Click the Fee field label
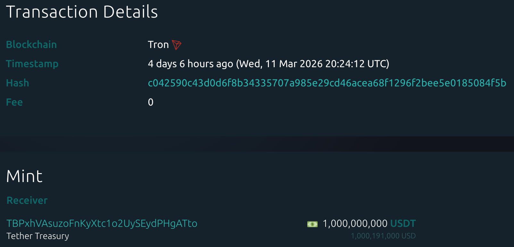 click(14, 102)
